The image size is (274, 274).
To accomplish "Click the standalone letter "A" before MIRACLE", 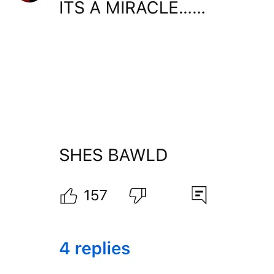I will [95, 8].
